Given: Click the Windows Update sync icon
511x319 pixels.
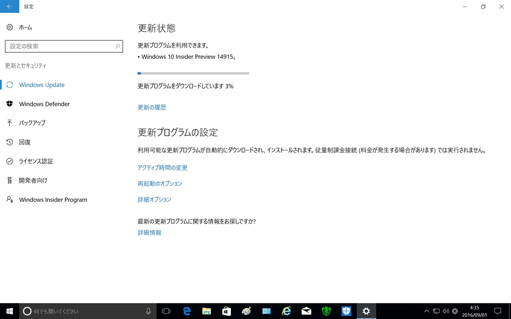Looking at the screenshot, I should (10, 85).
